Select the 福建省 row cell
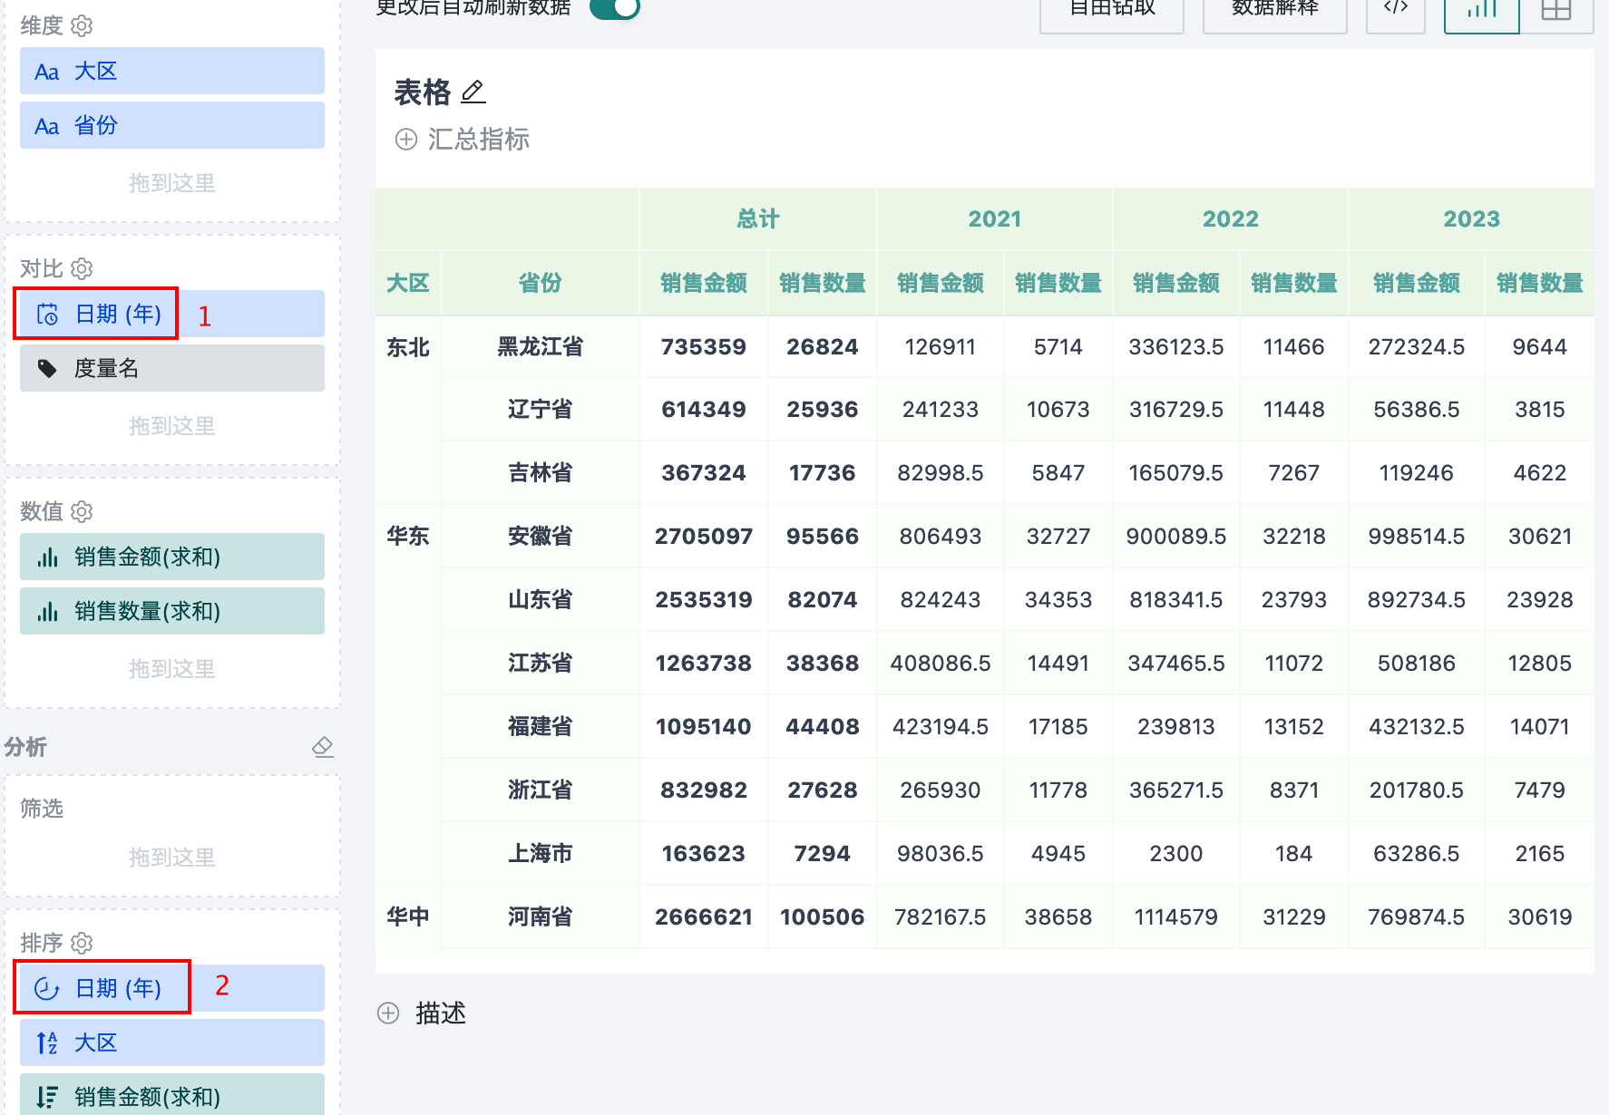This screenshot has height=1115, width=1609. tap(541, 726)
